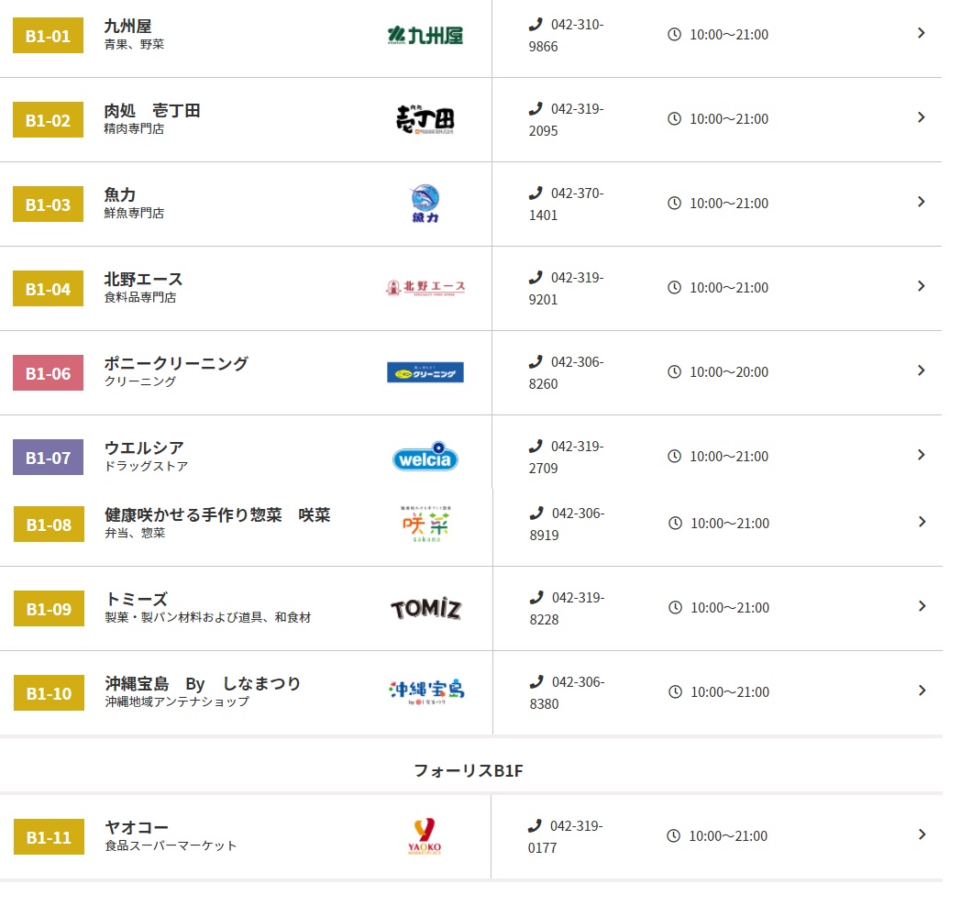
Task: Click clock icon in 北野エース row
Action: click(x=675, y=288)
